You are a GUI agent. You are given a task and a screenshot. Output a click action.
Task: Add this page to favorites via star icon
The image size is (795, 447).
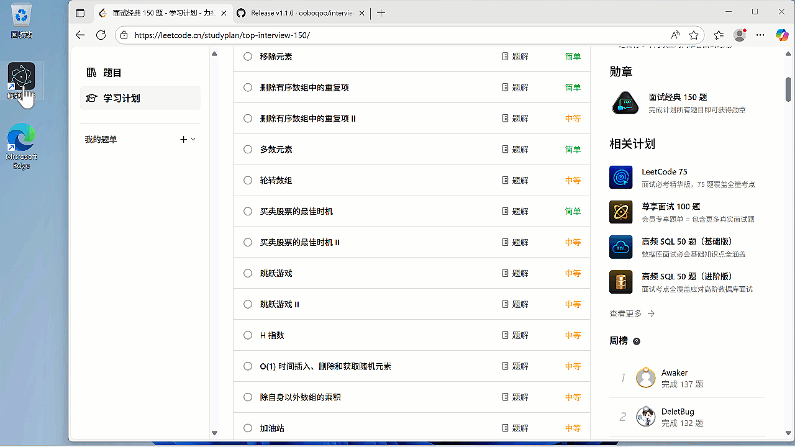[x=694, y=35]
